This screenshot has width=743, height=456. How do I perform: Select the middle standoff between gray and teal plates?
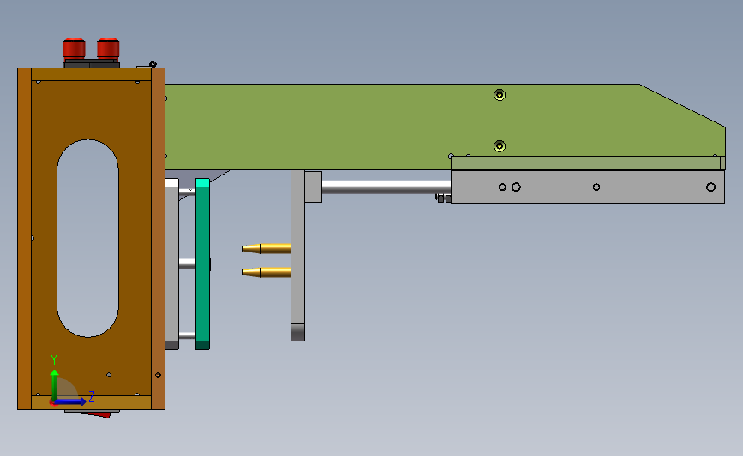click(187, 264)
